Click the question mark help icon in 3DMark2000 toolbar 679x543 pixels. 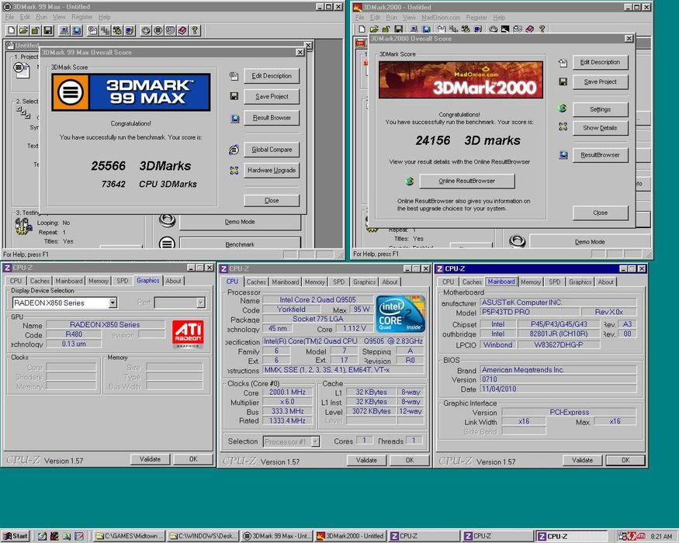pos(542,29)
